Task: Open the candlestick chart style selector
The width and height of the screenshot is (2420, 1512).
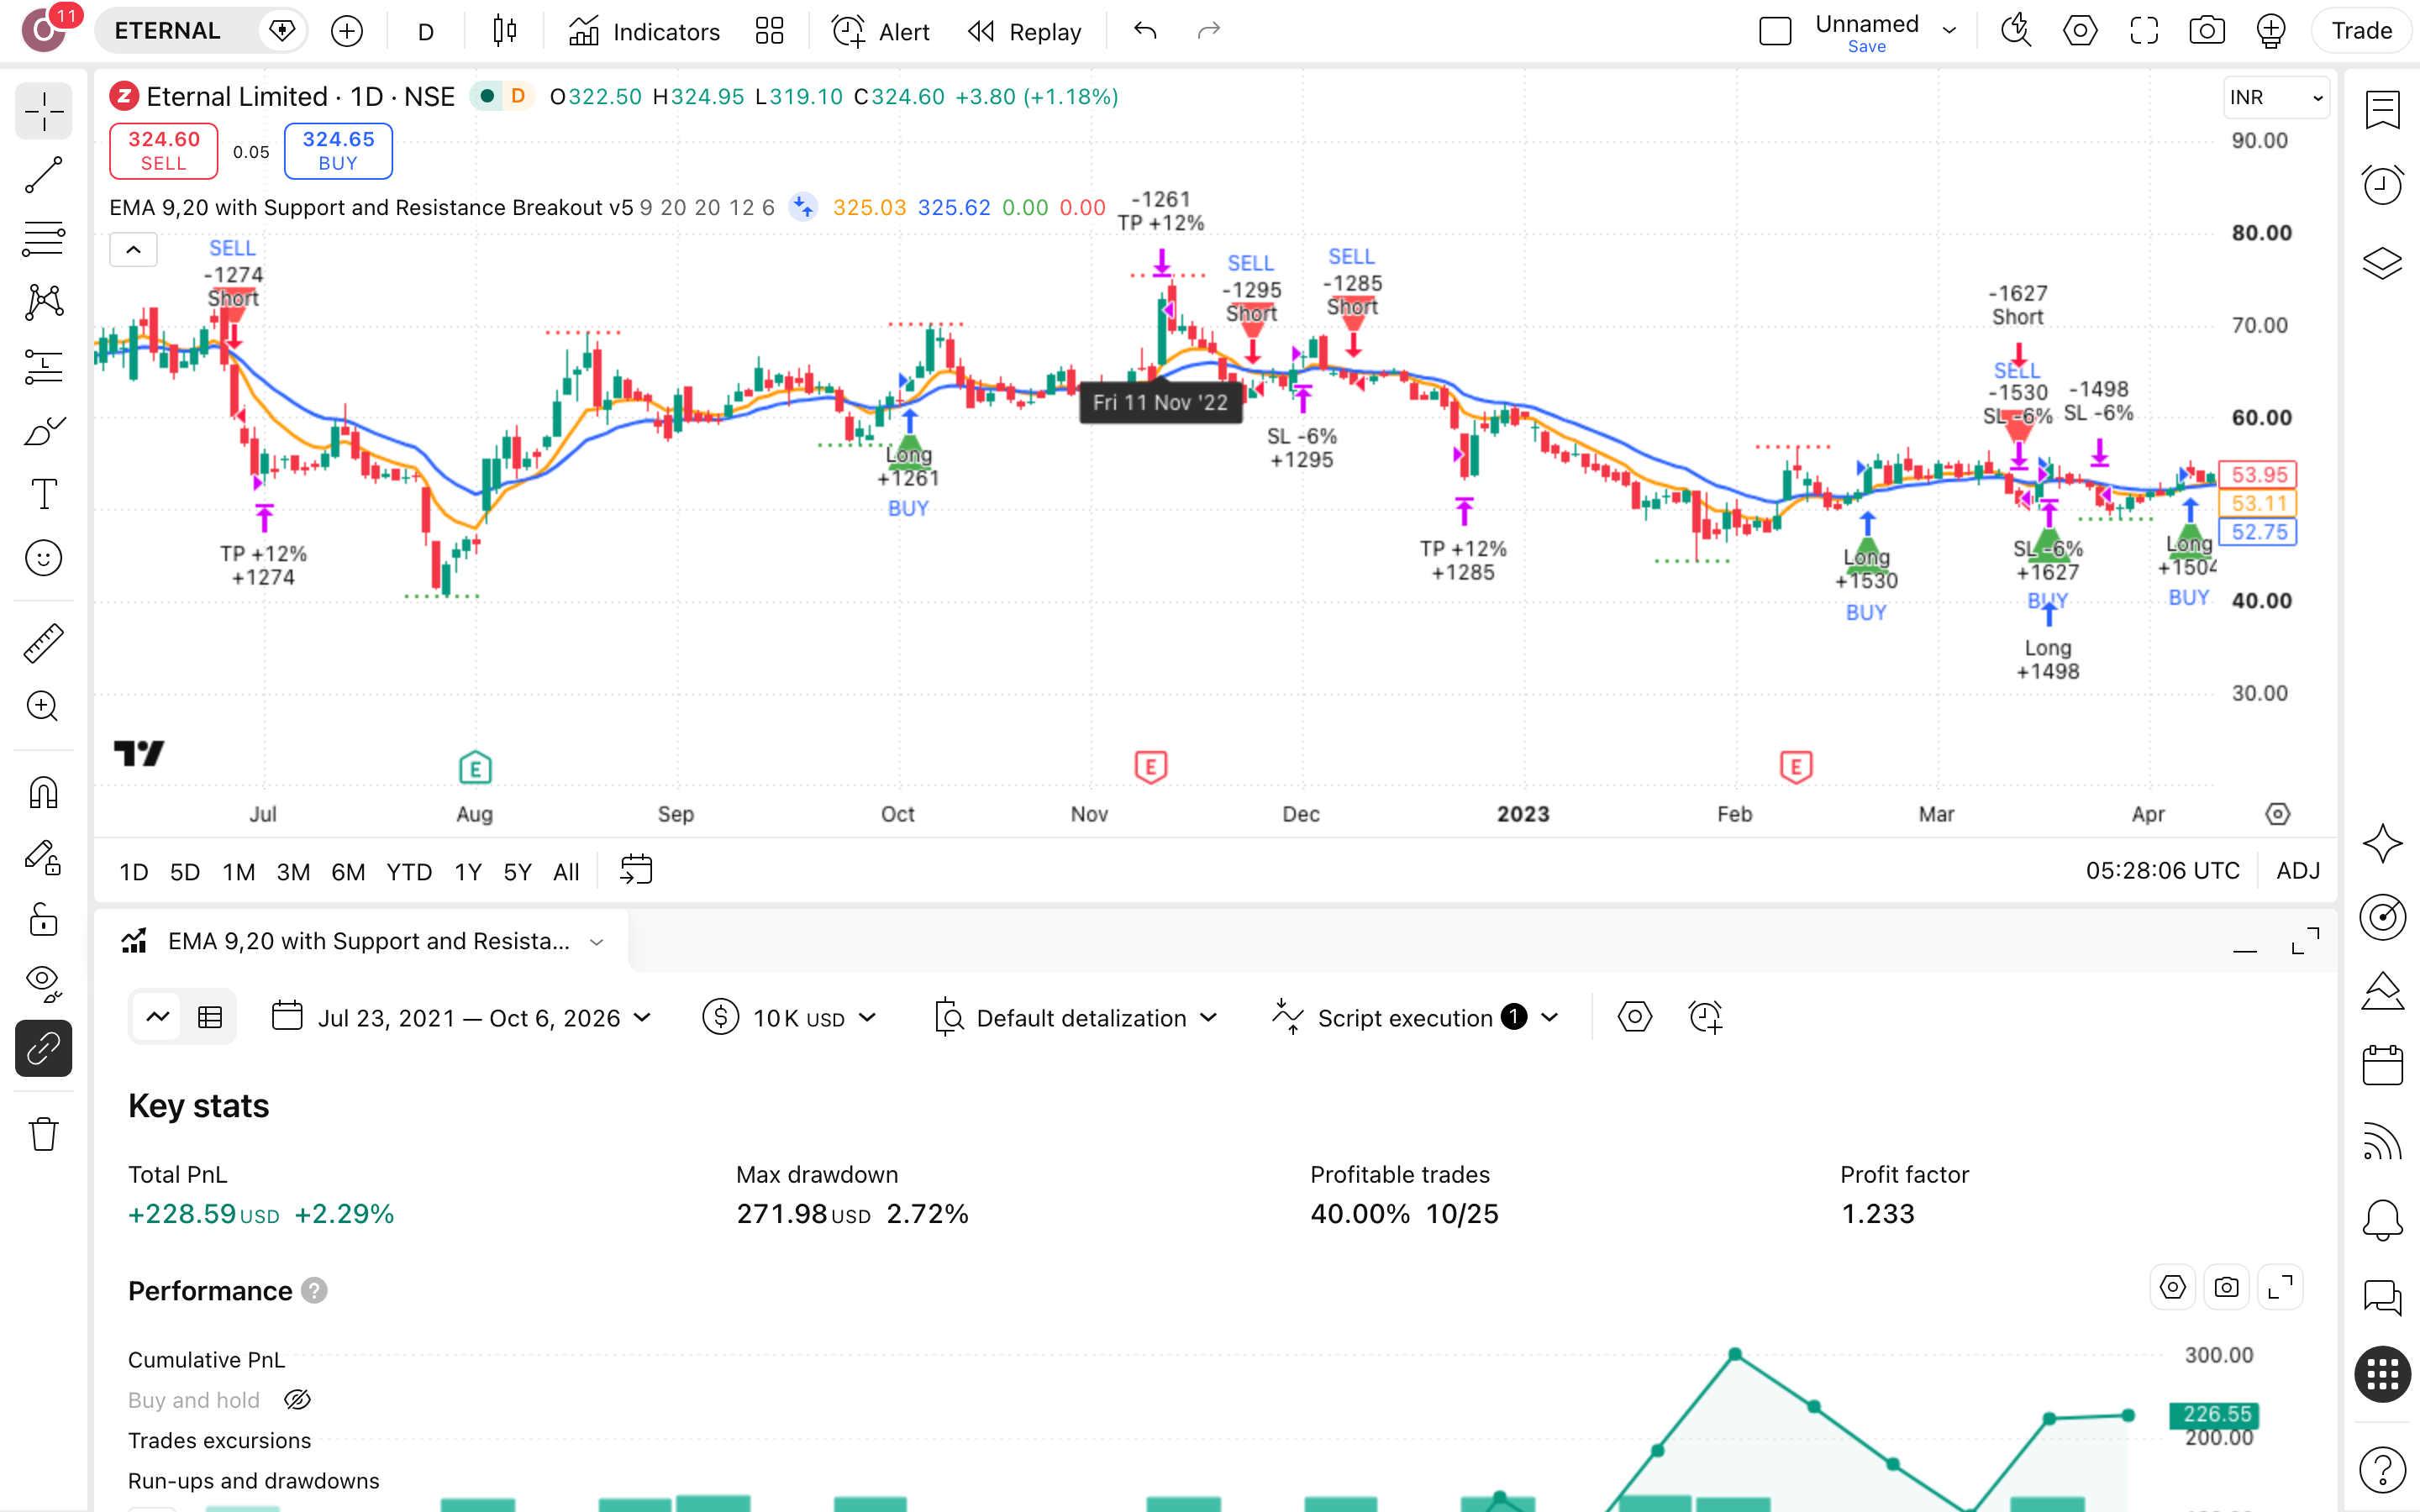Action: [505, 31]
